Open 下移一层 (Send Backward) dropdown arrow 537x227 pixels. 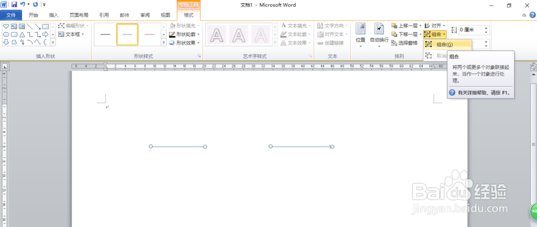(x=420, y=34)
